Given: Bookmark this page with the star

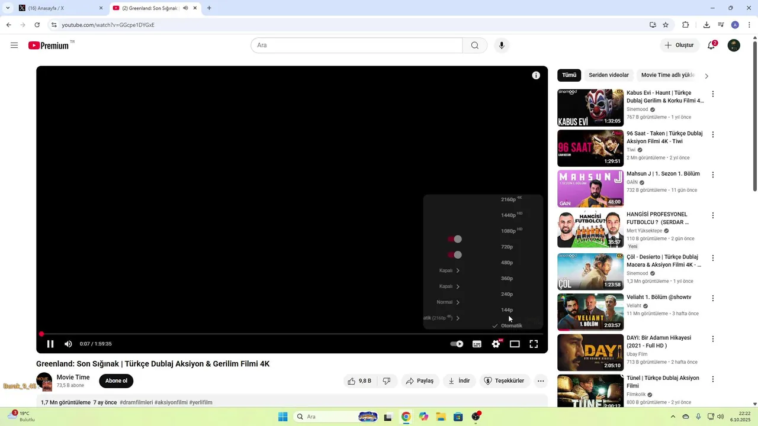Looking at the screenshot, I should click(666, 25).
